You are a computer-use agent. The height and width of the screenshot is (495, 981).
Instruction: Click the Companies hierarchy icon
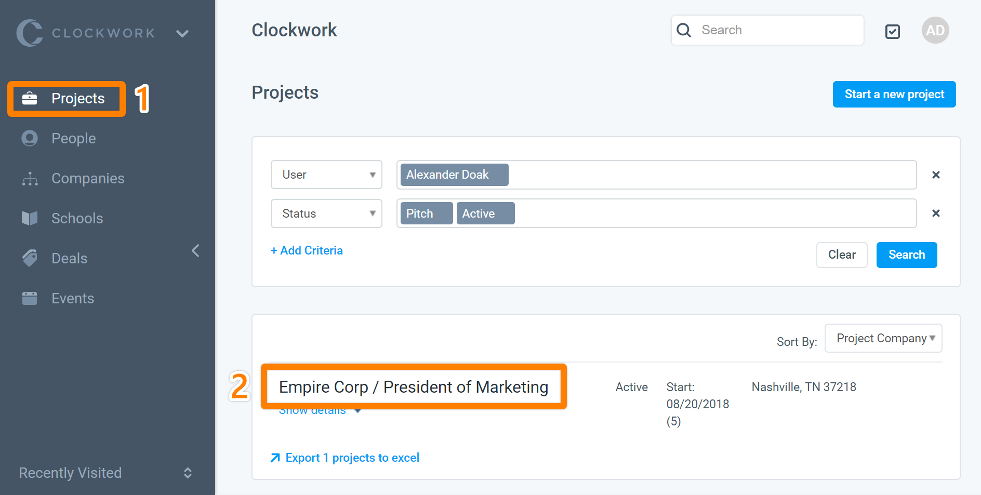coord(30,179)
